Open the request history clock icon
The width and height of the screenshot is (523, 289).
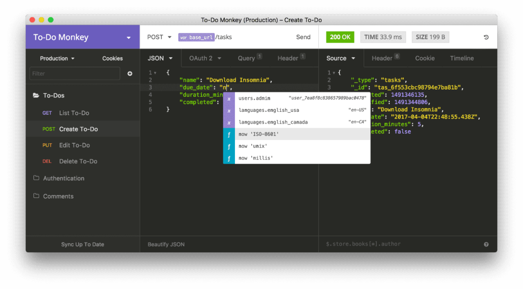click(486, 37)
